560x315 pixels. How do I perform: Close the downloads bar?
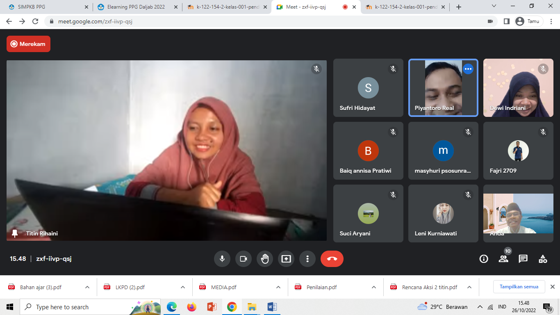click(x=552, y=287)
